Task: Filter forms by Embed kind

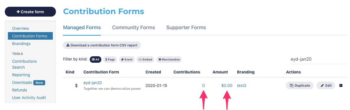Action: [145, 60]
